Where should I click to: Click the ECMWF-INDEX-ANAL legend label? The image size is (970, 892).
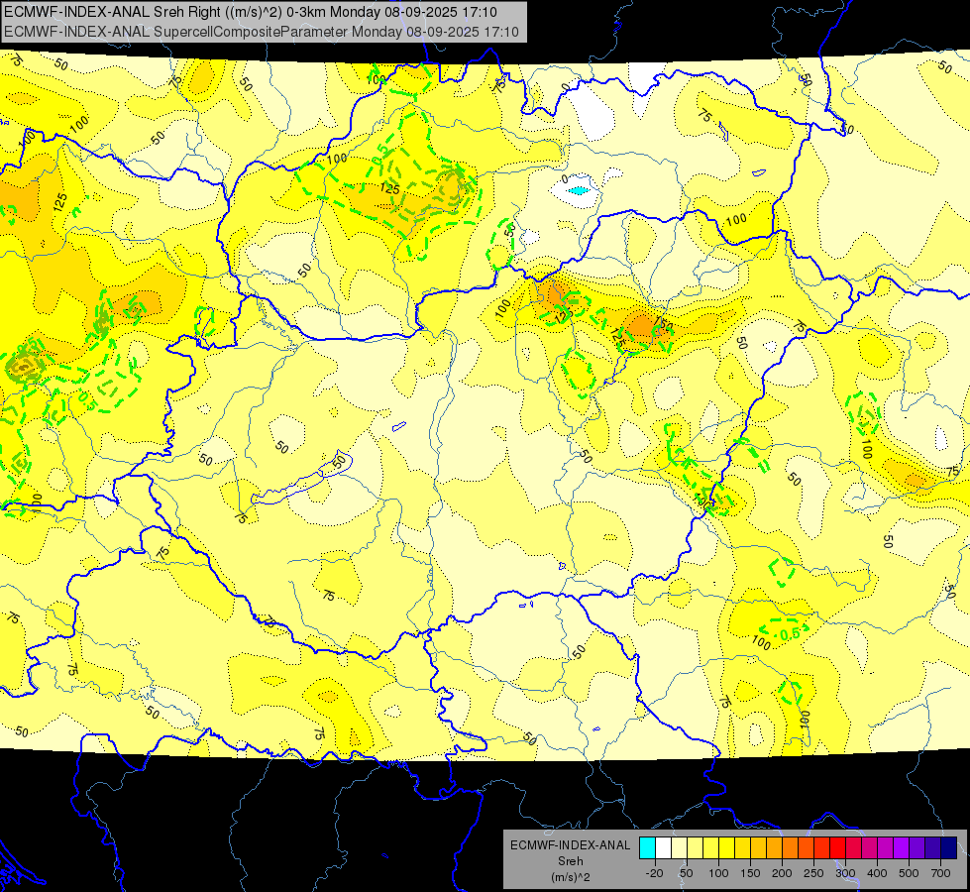pos(570,845)
